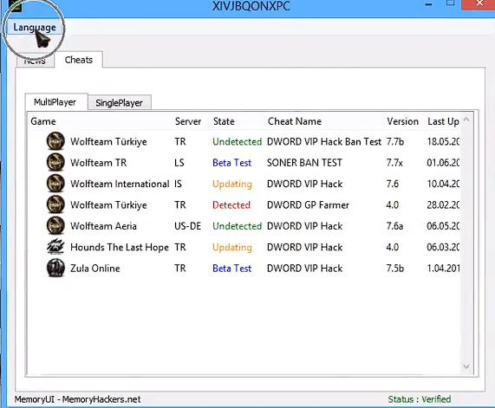Click the Beta Test state for Wolfteam TR

(232, 163)
